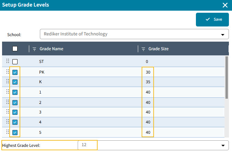232x152 pixels.
Task: Uncheck the PK grade checkbox
Action: [x=15, y=72]
